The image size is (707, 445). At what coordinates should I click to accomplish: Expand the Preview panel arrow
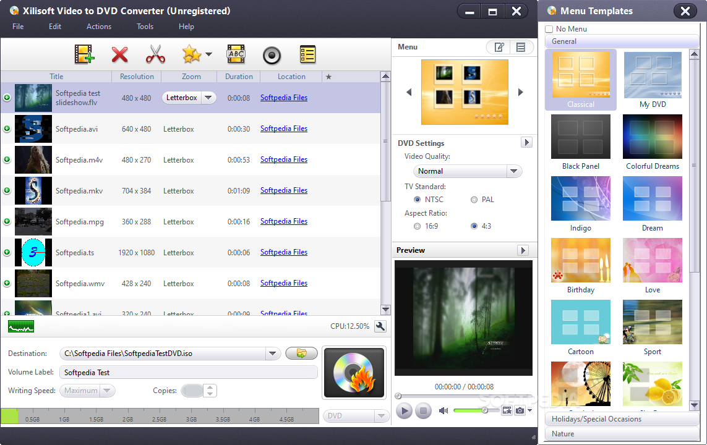[x=523, y=250]
